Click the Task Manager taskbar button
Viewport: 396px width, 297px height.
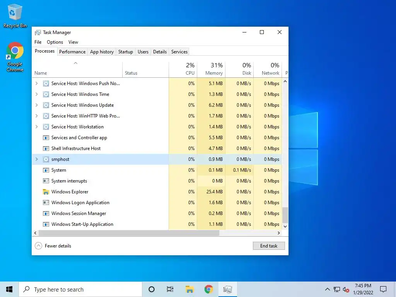click(227, 289)
